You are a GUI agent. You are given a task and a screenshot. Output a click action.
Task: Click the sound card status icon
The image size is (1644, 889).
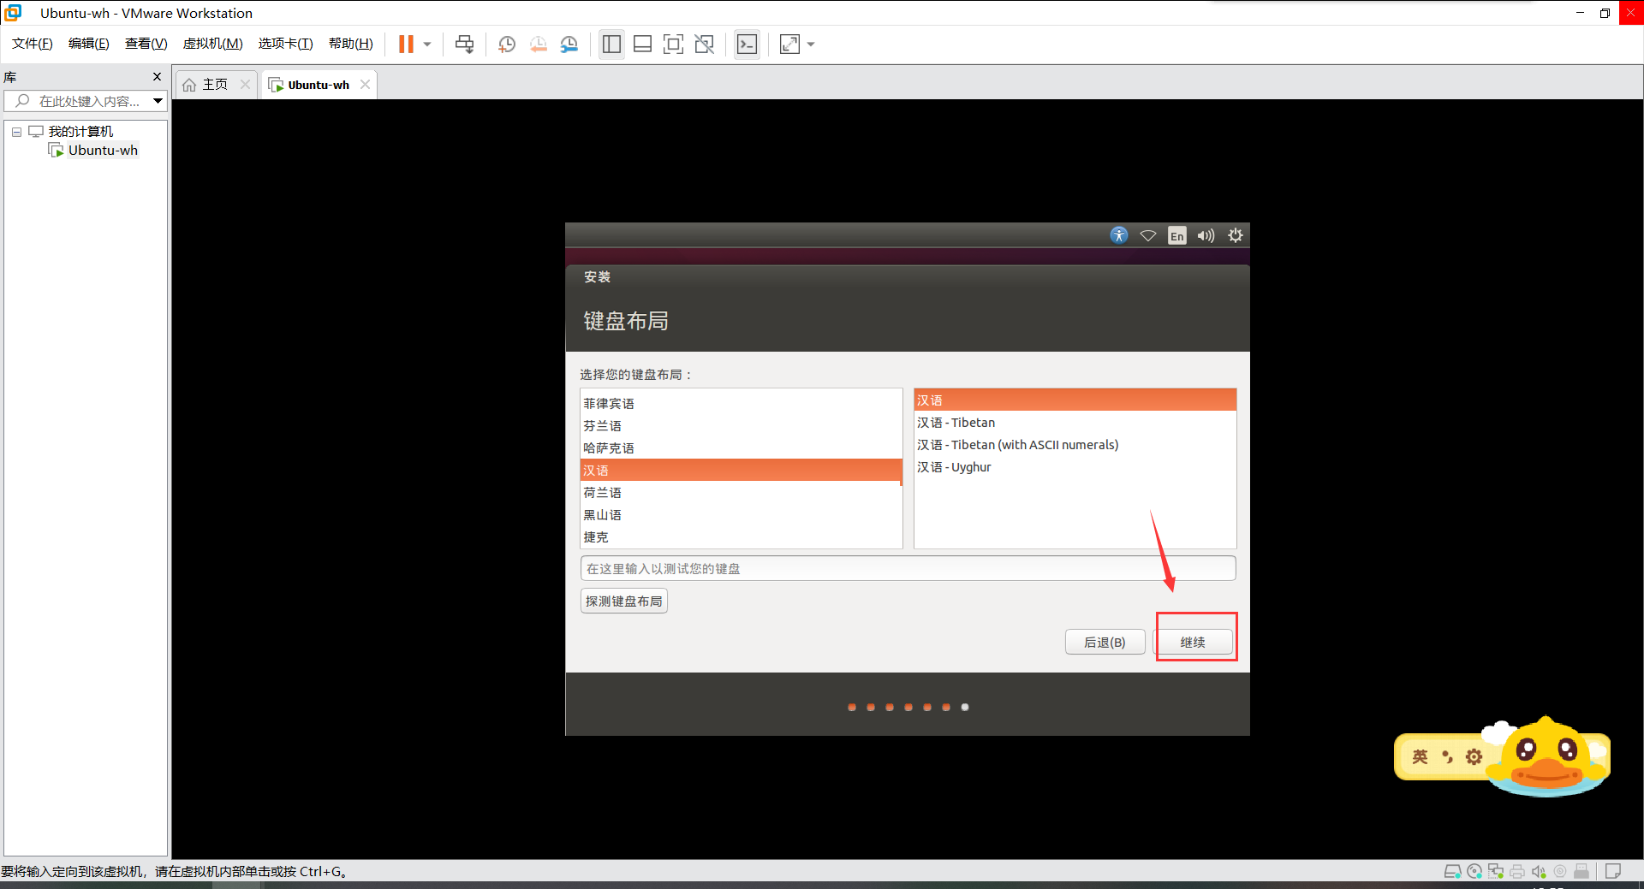(1539, 871)
